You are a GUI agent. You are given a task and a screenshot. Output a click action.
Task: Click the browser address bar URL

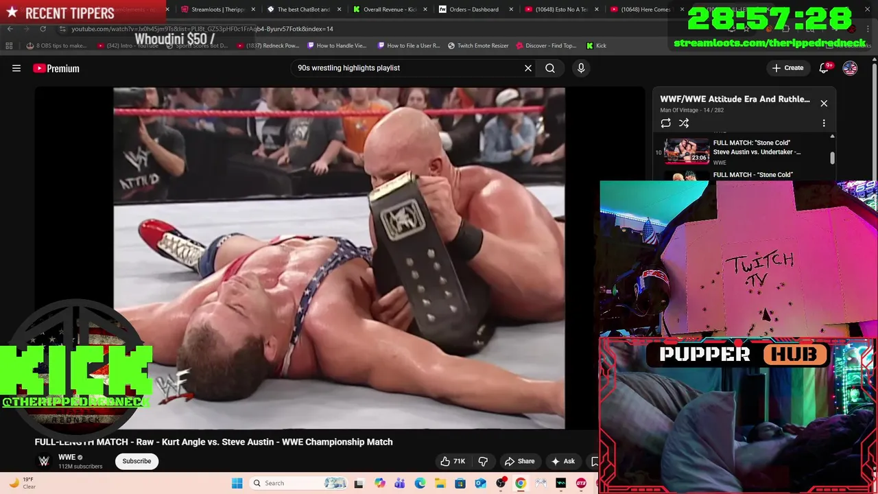pyautogui.click(x=202, y=29)
